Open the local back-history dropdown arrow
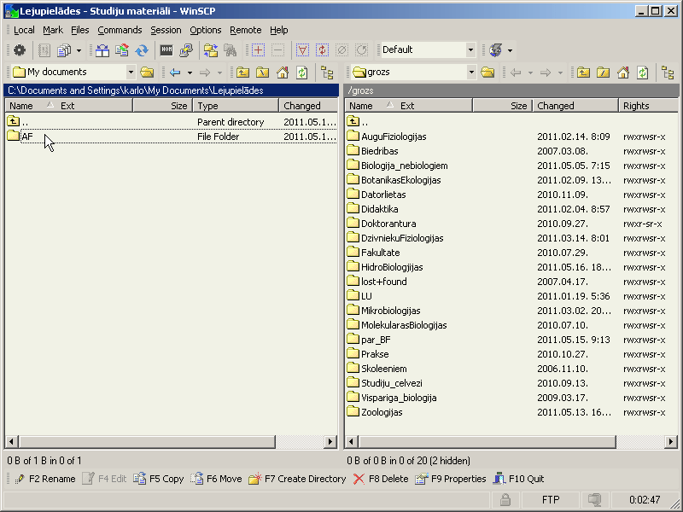The width and height of the screenshot is (683, 512). coord(190,73)
